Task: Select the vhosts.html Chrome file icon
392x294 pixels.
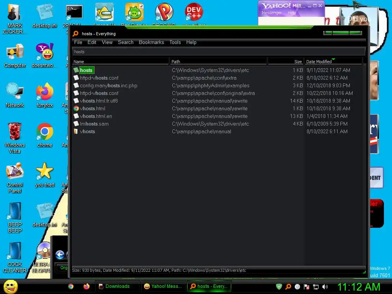Action: pos(76,108)
